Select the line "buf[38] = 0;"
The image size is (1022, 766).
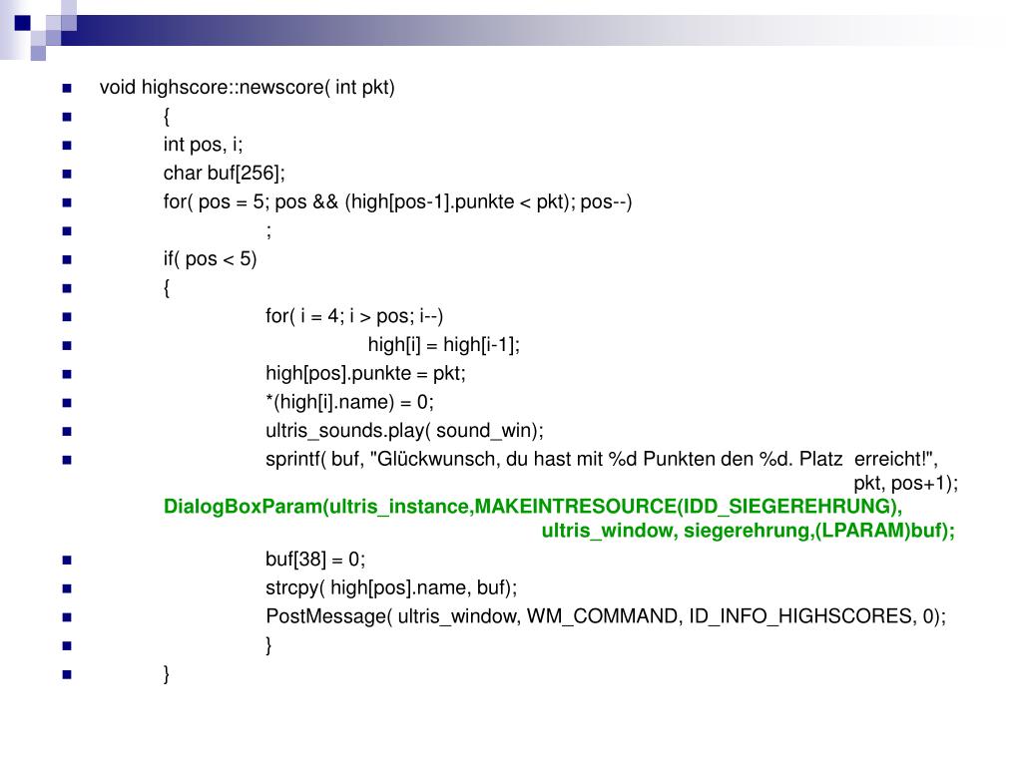pyautogui.click(x=315, y=561)
